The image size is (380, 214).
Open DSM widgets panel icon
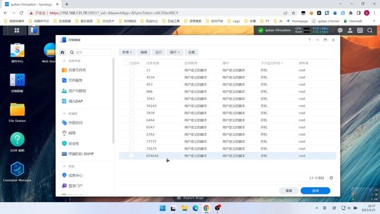click(360, 30)
